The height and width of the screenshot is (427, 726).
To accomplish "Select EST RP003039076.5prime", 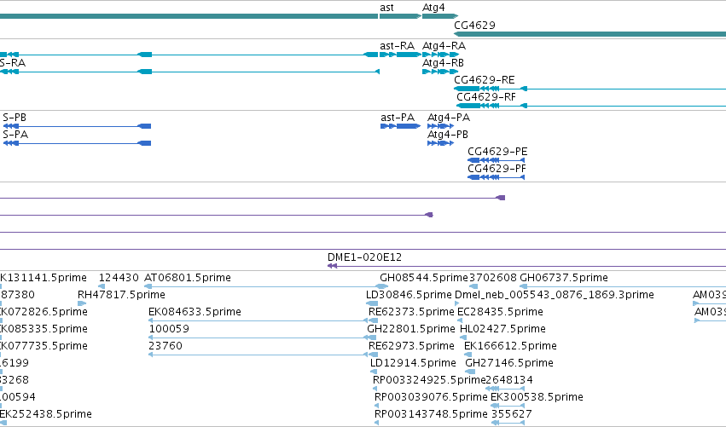I will [431, 397].
